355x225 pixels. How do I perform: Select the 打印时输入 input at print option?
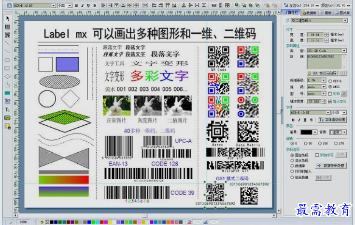pos(292,172)
